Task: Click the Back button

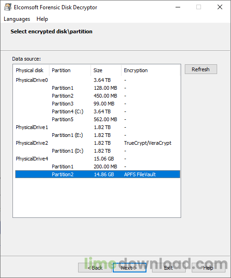Action: (95, 267)
